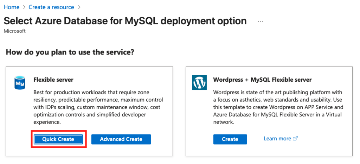This screenshot has width=360, height=164.
Task: Click the Microsoft publisher subtitle
Action: click(x=15, y=31)
